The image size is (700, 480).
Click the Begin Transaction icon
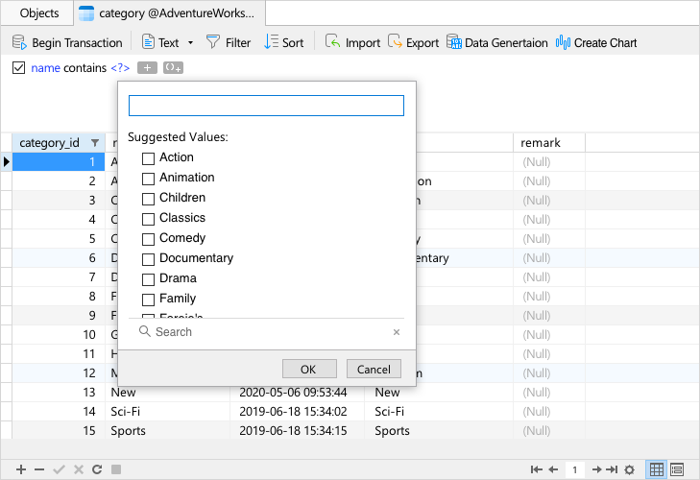tap(19, 42)
